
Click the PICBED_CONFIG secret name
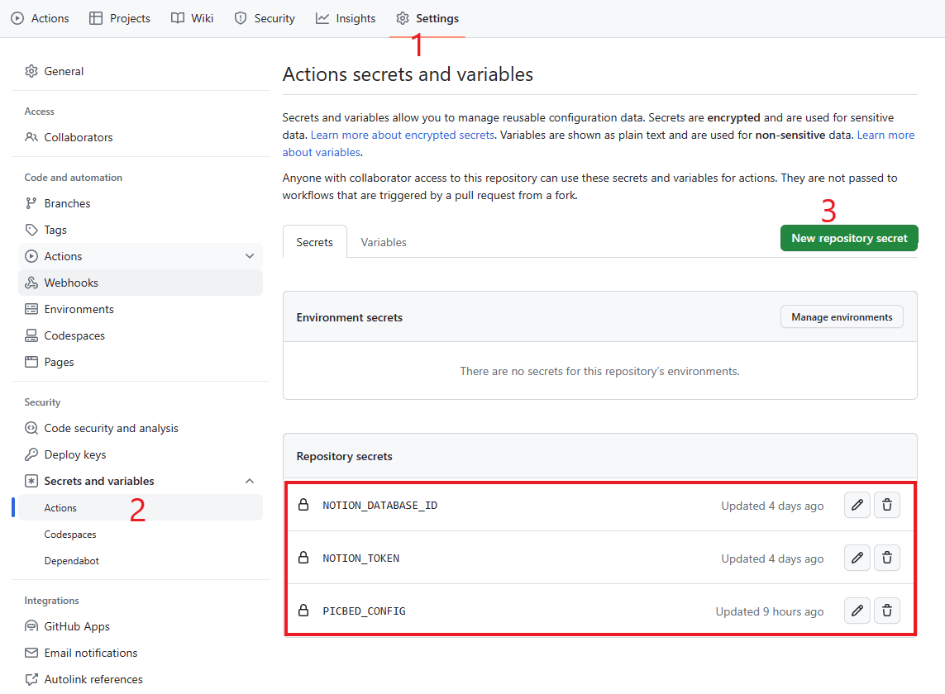tap(364, 611)
